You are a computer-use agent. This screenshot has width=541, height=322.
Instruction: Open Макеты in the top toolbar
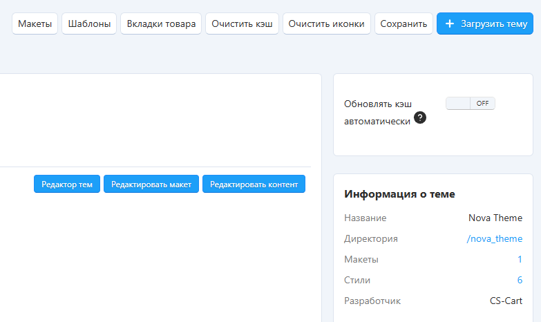click(x=35, y=23)
